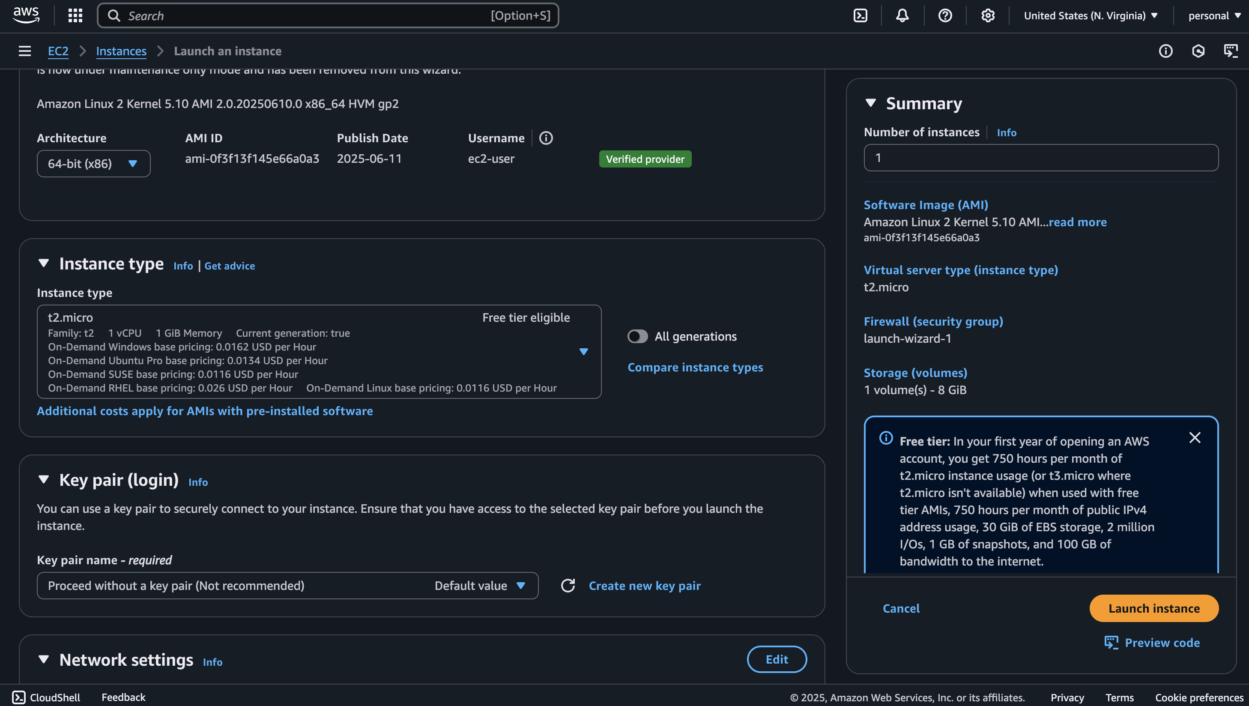Open Storage (volumes) summary link
This screenshot has height=706, width=1249.
coord(915,372)
